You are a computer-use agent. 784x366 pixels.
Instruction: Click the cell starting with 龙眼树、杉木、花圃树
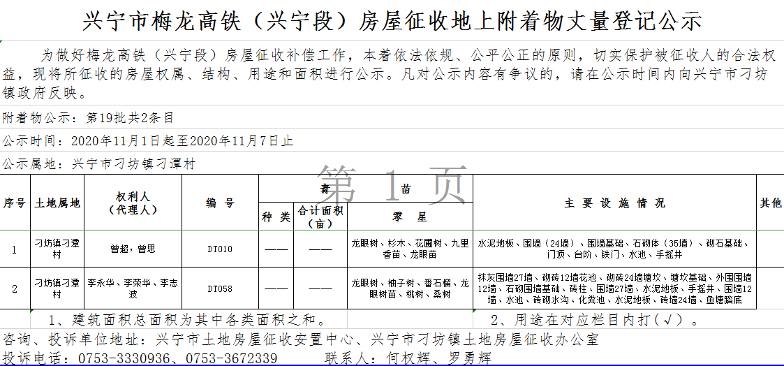click(x=410, y=249)
